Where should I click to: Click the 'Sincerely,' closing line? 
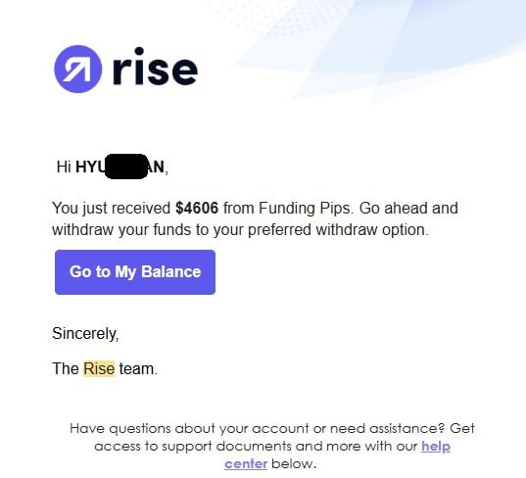tap(85, 333)
